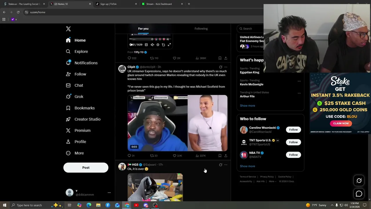Screen dimensions: 371x209
Task: View analytics on the post with 368K views
Action: coord(201,58)
